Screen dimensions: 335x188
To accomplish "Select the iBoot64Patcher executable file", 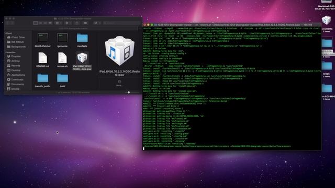I will [x=43, y=40].
